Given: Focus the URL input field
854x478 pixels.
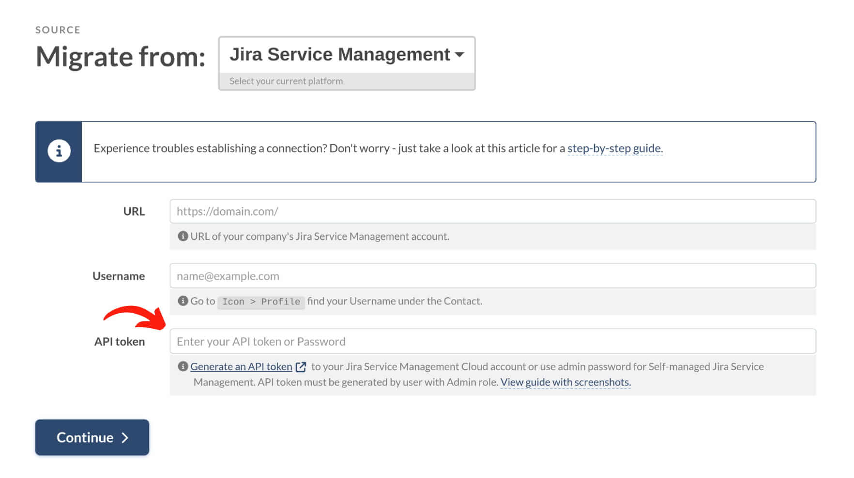Looking at the screenshot, I should tap(492, 211).
